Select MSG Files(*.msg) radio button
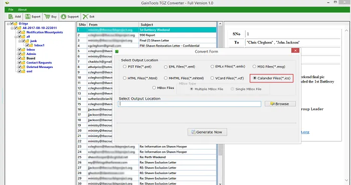 [x=254, y=66]
